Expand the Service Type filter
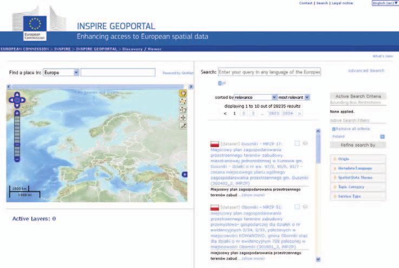399x268 pixels. pos(358,196)
